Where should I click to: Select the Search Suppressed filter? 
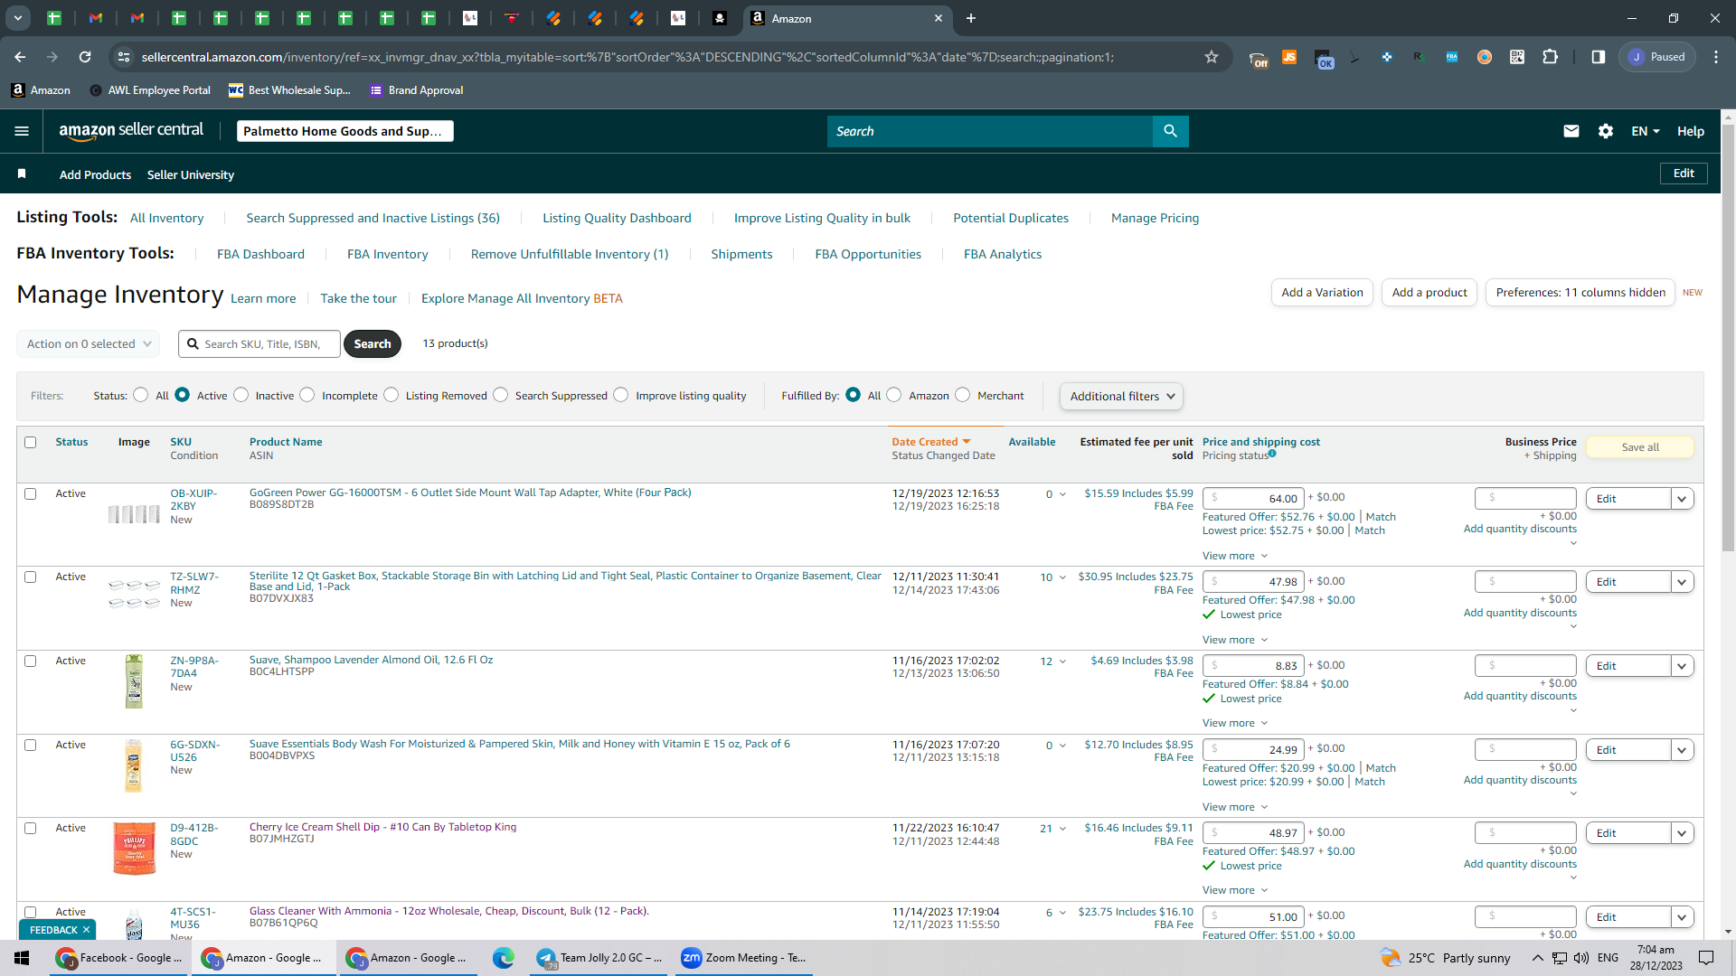(x=501, y=395)
